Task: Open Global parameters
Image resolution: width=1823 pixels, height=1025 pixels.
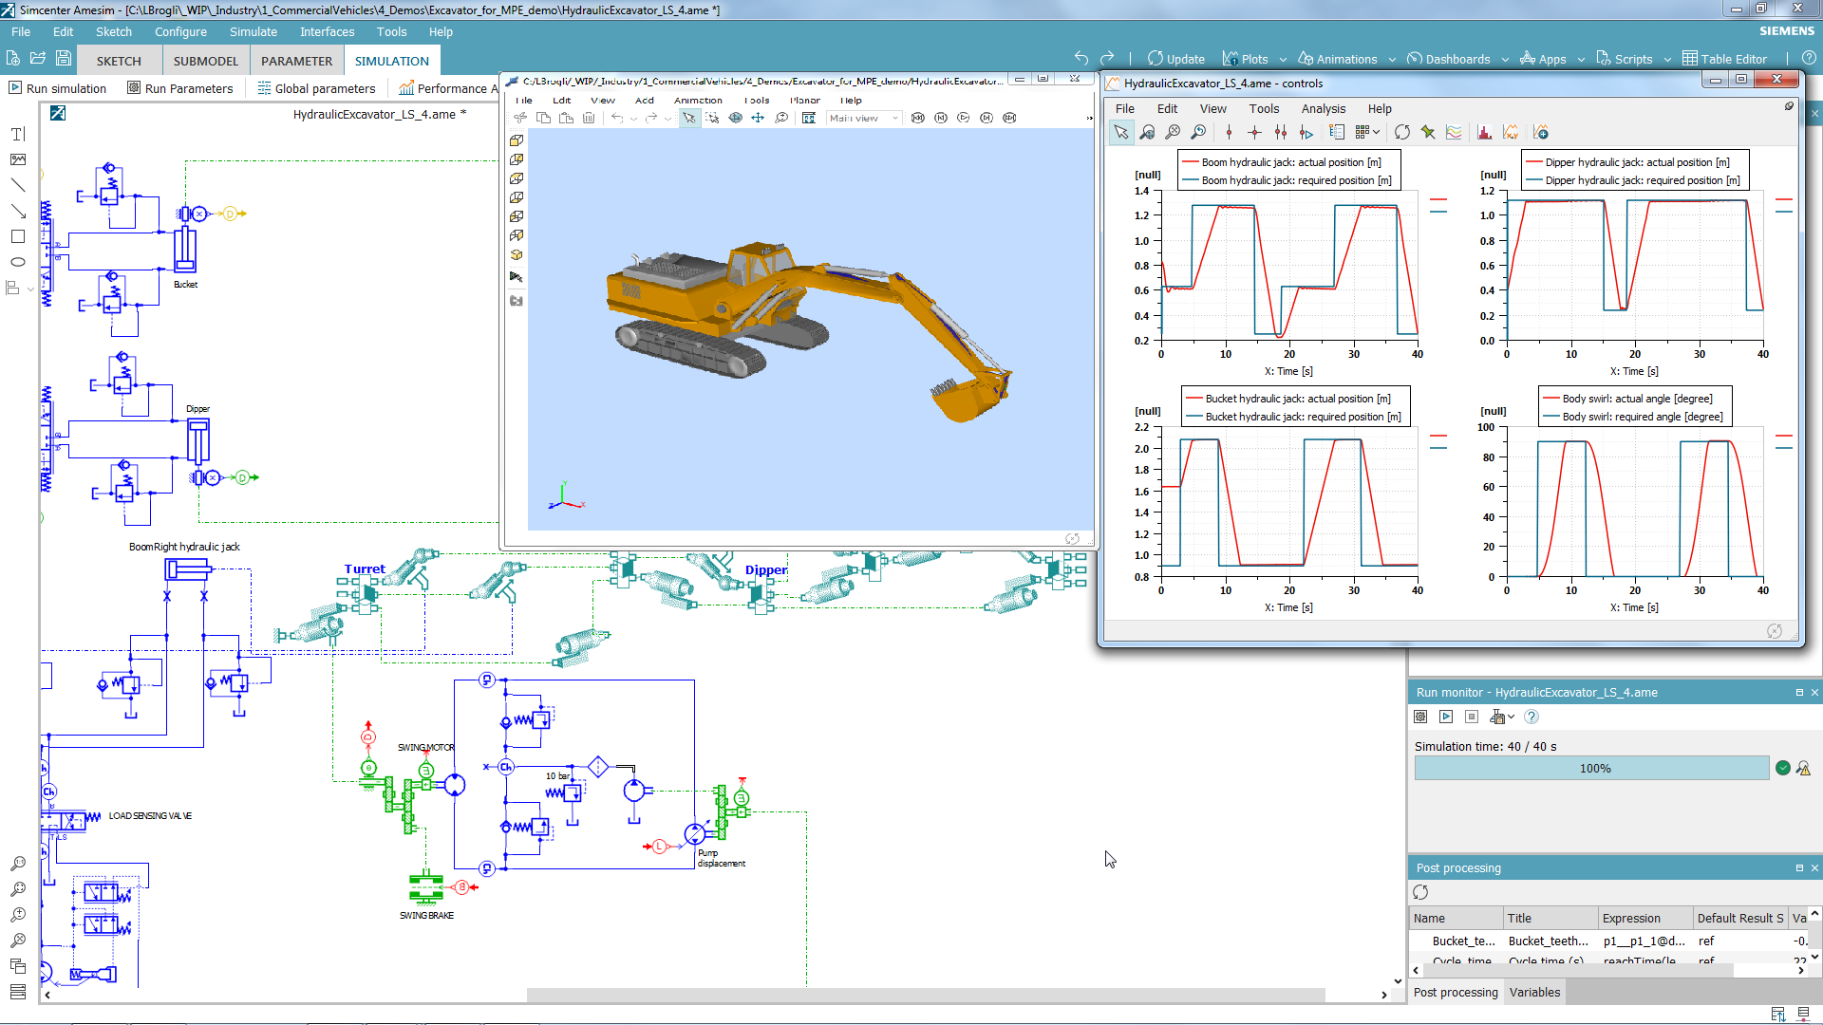Action: point(317,88)
